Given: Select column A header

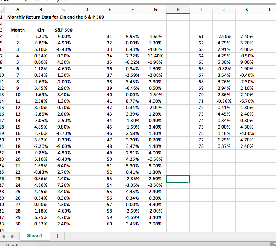Looking at the screenshot, I should tap(18, 10).
